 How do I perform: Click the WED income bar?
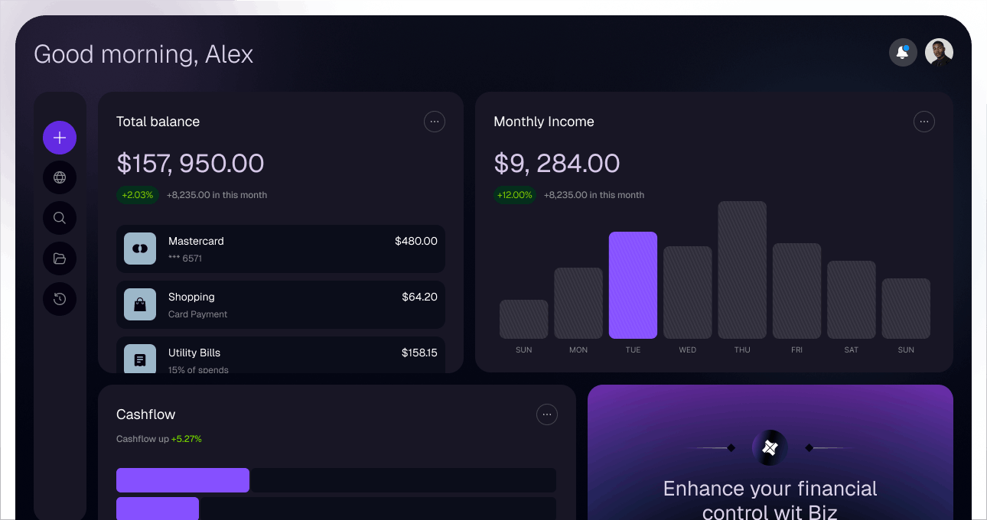688,292
